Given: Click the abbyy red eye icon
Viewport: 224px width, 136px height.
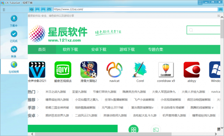Looking at the screenshot, I should pyautogui.click(x=192, y=69).
